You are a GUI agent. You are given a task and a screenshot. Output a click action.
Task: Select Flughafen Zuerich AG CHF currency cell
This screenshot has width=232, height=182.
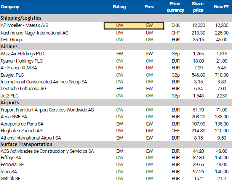(175, 130)
